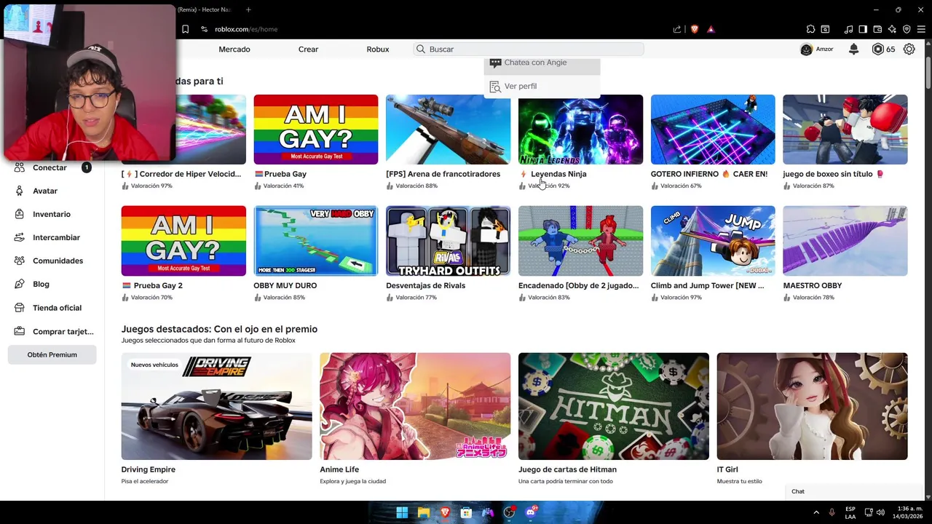Image resolution: width=932 pixels, height=524 pixels.
Task: Open the Encadenado obby thumbnail
Action: coord(580,241)
